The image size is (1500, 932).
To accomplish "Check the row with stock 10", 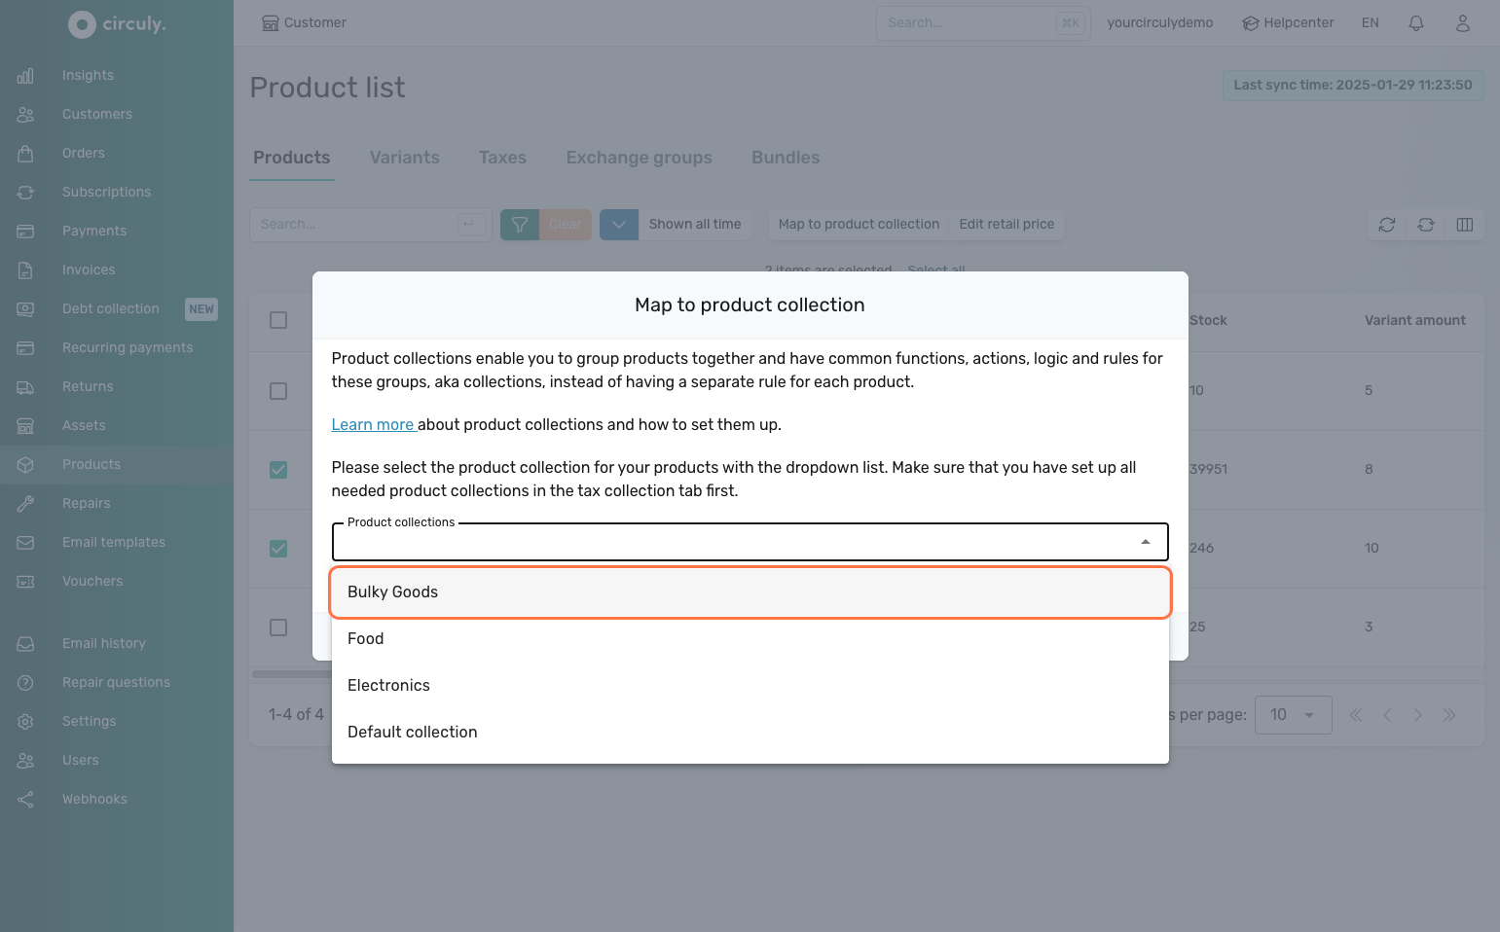I will [x=278, y=391].
